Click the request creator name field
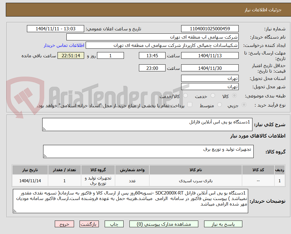291x234 pixels. point(162,45)
